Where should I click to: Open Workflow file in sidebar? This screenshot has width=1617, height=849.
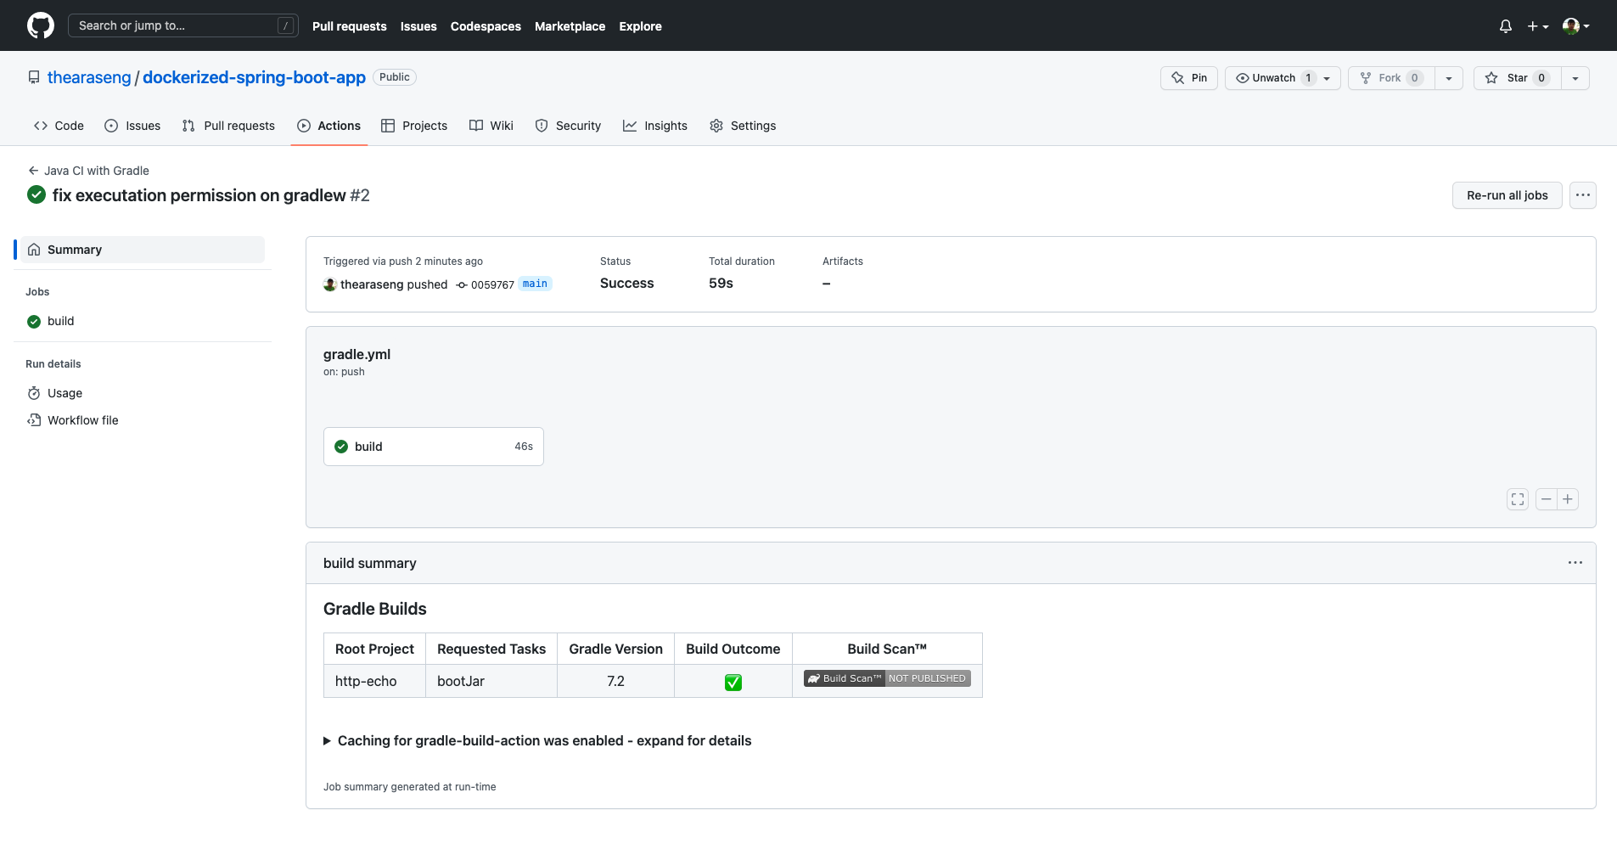click(x=143, y=420)
